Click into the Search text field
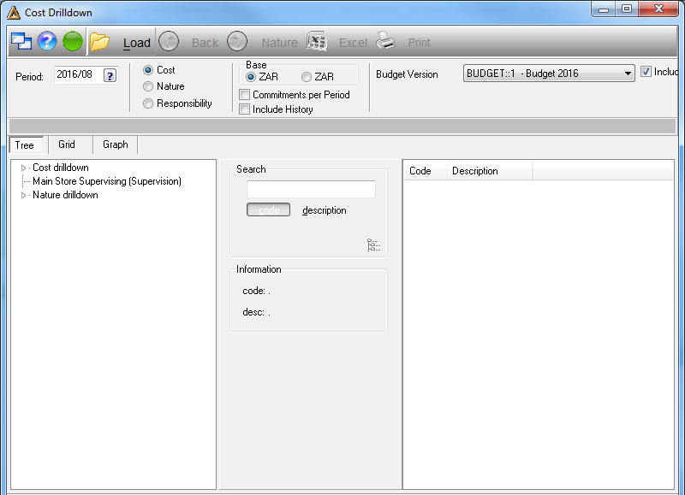Image resolution: width=685 pixels, height=495 pixels. click(x=311, y=189)
